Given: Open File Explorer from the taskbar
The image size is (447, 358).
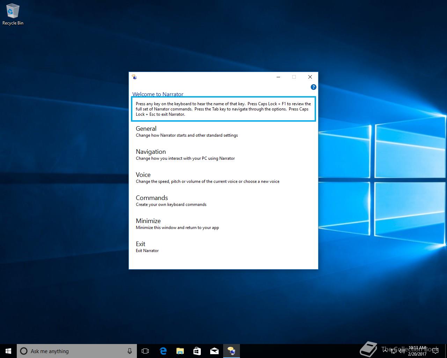Looking at the screenshot, I should click(180, 351).
